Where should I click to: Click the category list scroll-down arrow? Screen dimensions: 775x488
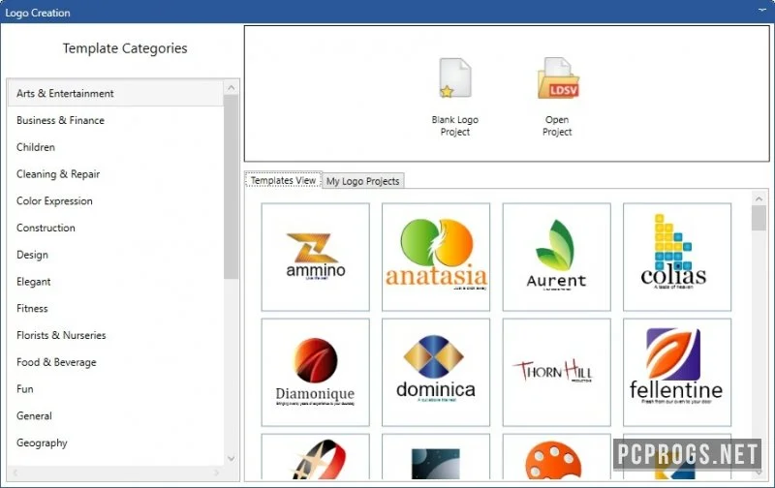pos(231,458)
